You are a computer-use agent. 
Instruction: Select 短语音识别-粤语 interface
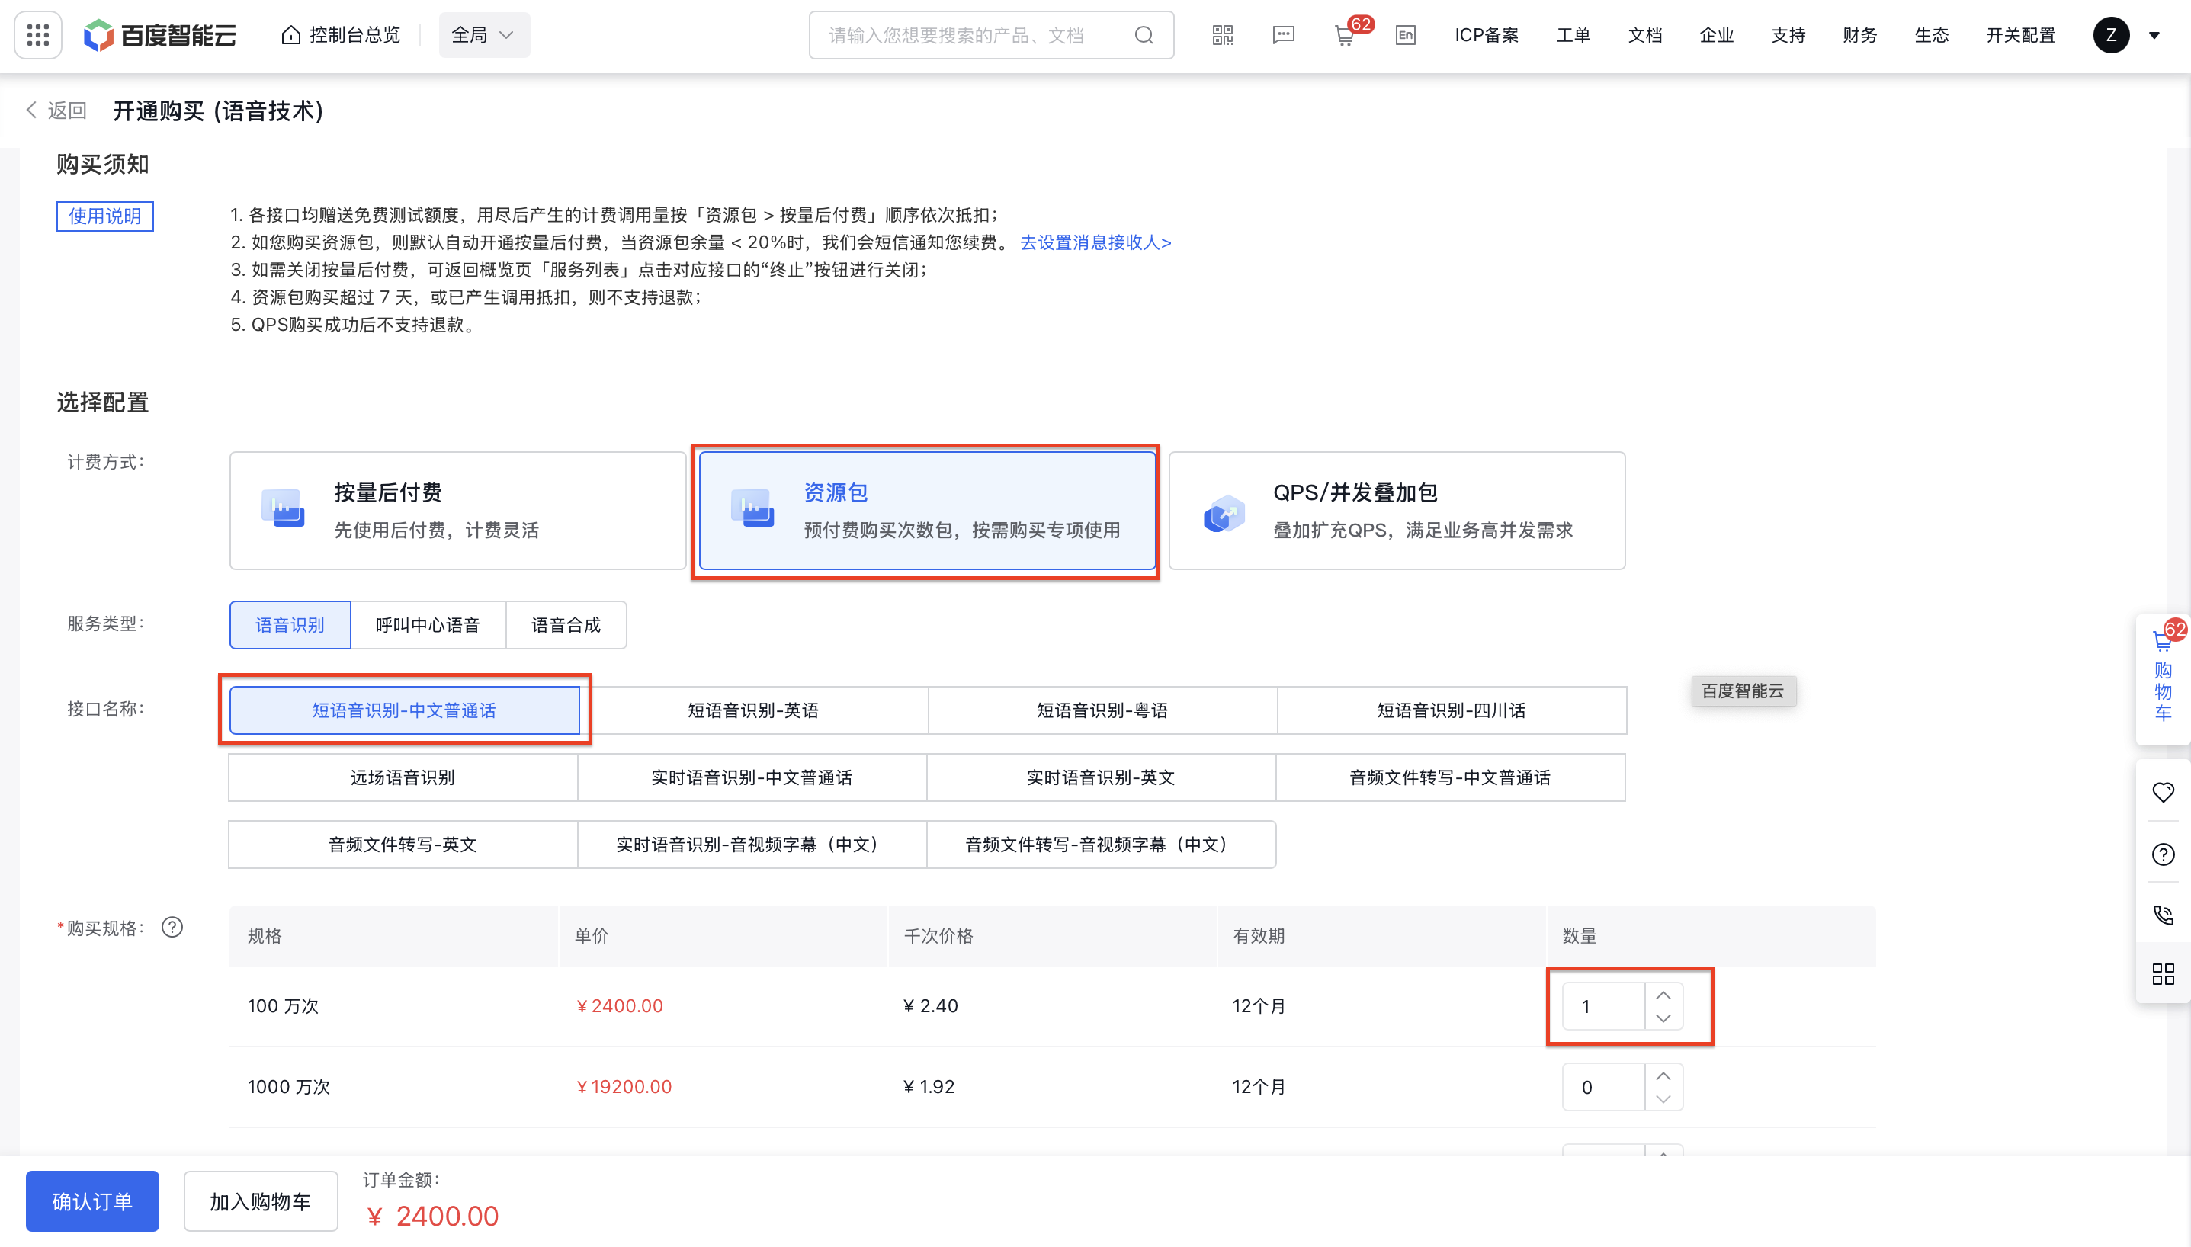pos(1102,710)
